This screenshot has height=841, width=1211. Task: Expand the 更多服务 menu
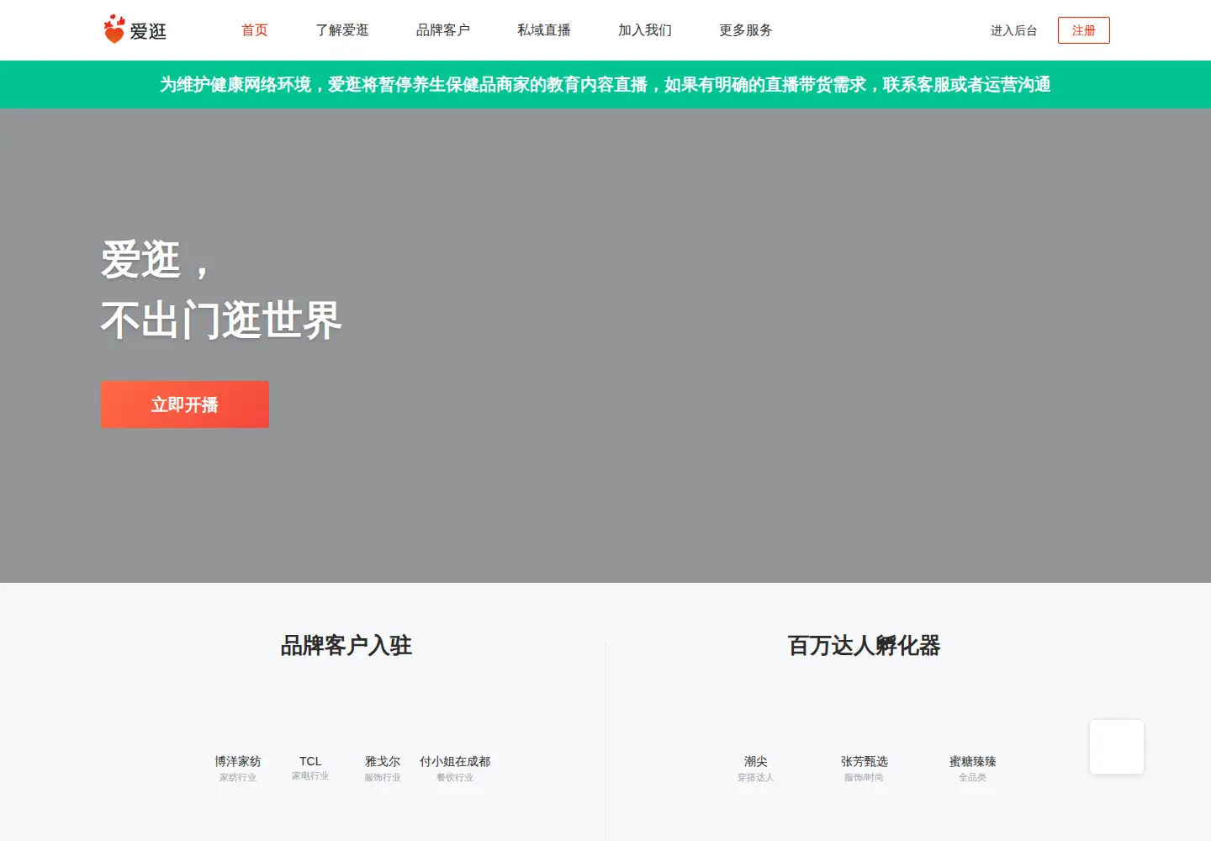click(x=746, y=30)
